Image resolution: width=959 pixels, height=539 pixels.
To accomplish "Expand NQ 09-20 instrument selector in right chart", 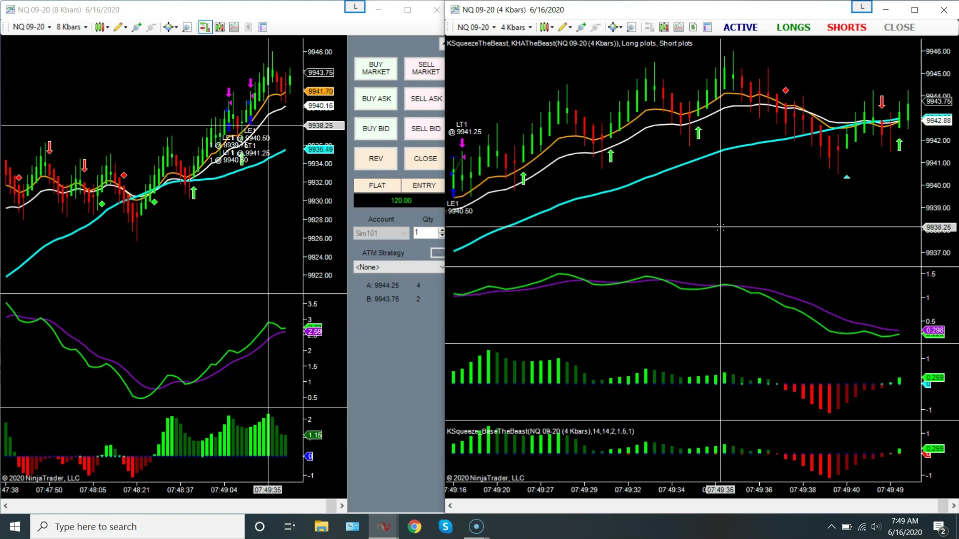I will tap(477, 27).
